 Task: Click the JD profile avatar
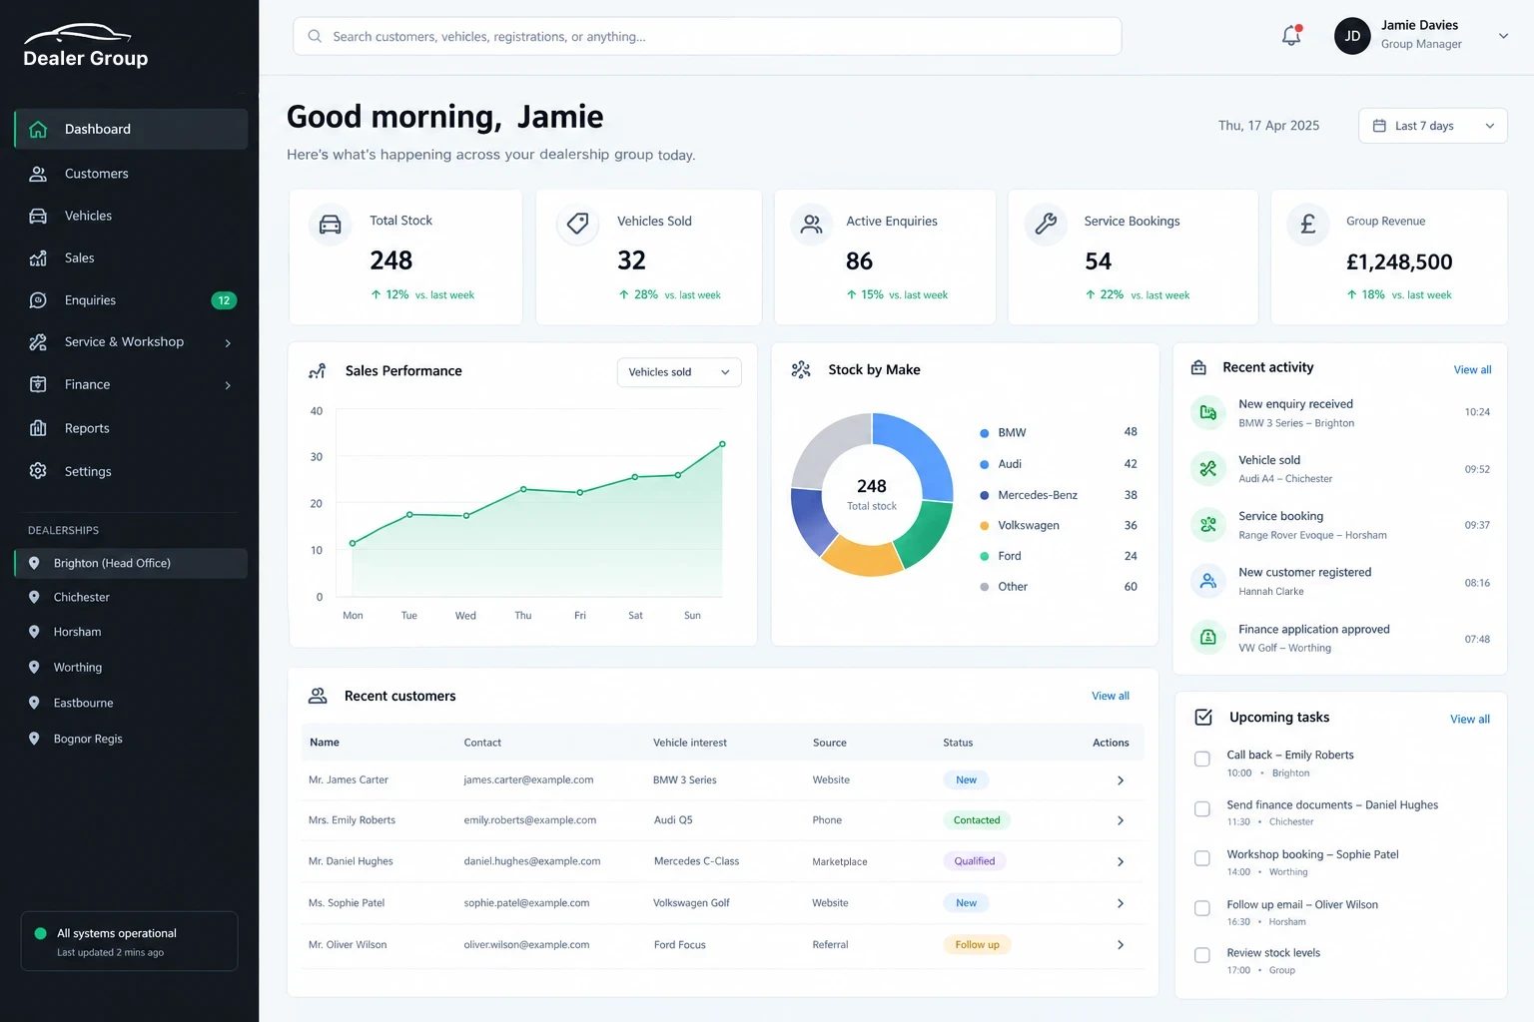[1352, 36]
